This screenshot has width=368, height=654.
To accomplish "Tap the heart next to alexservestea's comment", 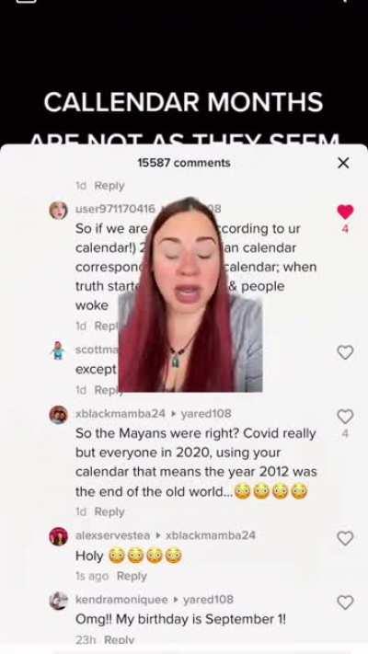I will tap(345, 538).
